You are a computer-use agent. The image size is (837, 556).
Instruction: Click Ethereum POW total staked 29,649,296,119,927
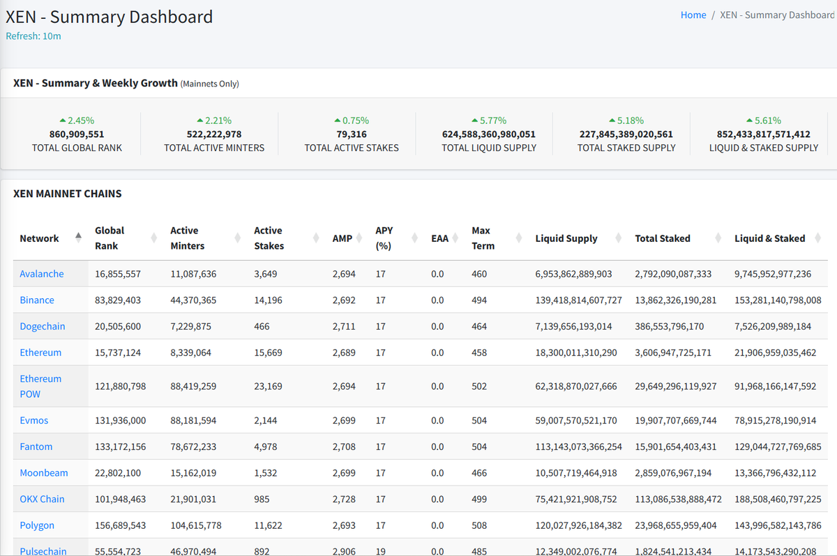(676, 386)
